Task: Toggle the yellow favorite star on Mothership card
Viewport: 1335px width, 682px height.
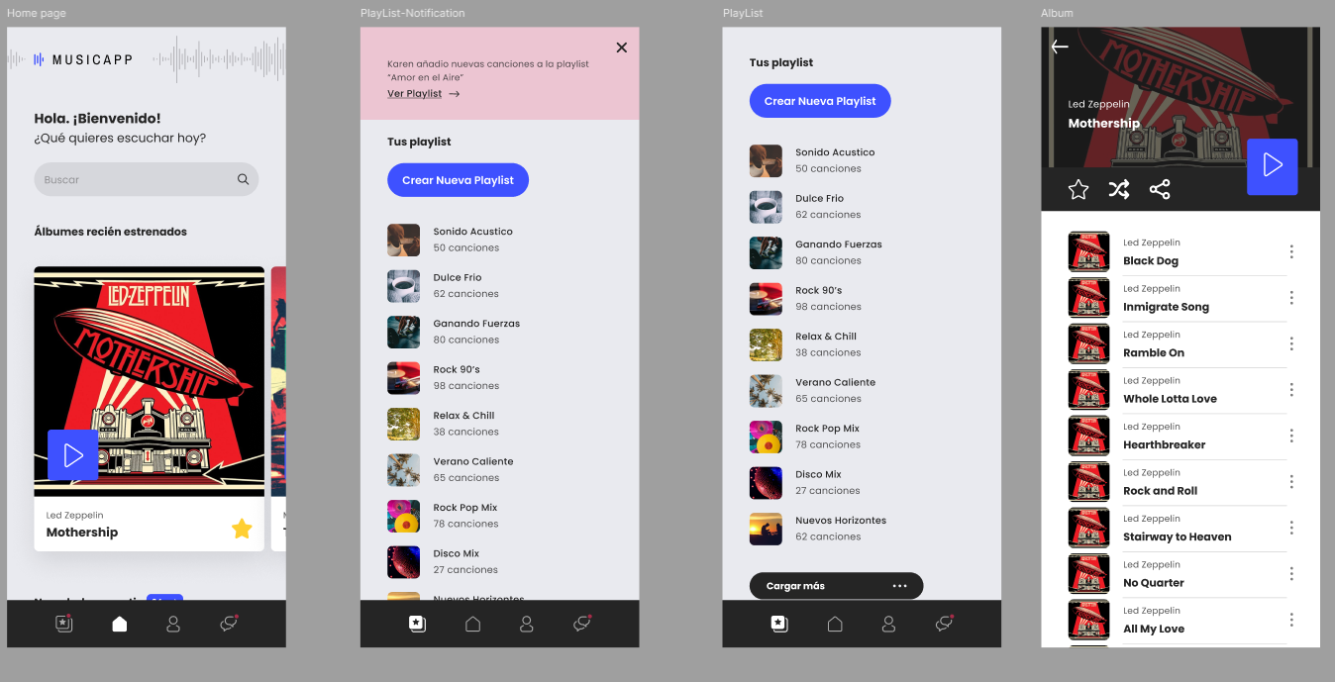Action: pos(242,529)
